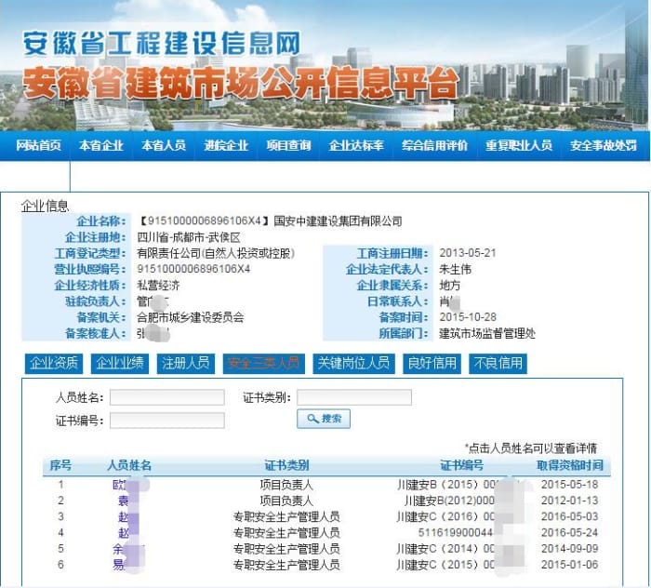Select 进皖企业 from the top navigation

click(x=226, y=146)
